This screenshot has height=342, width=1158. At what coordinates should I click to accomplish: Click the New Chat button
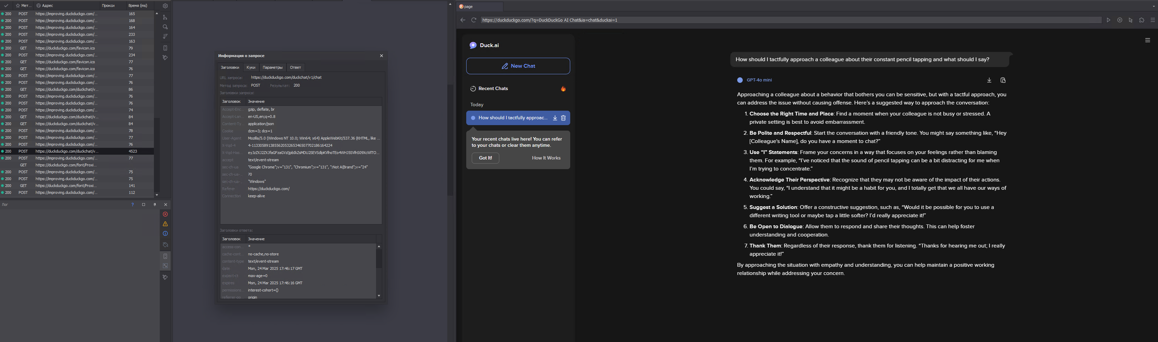(518, 66)
